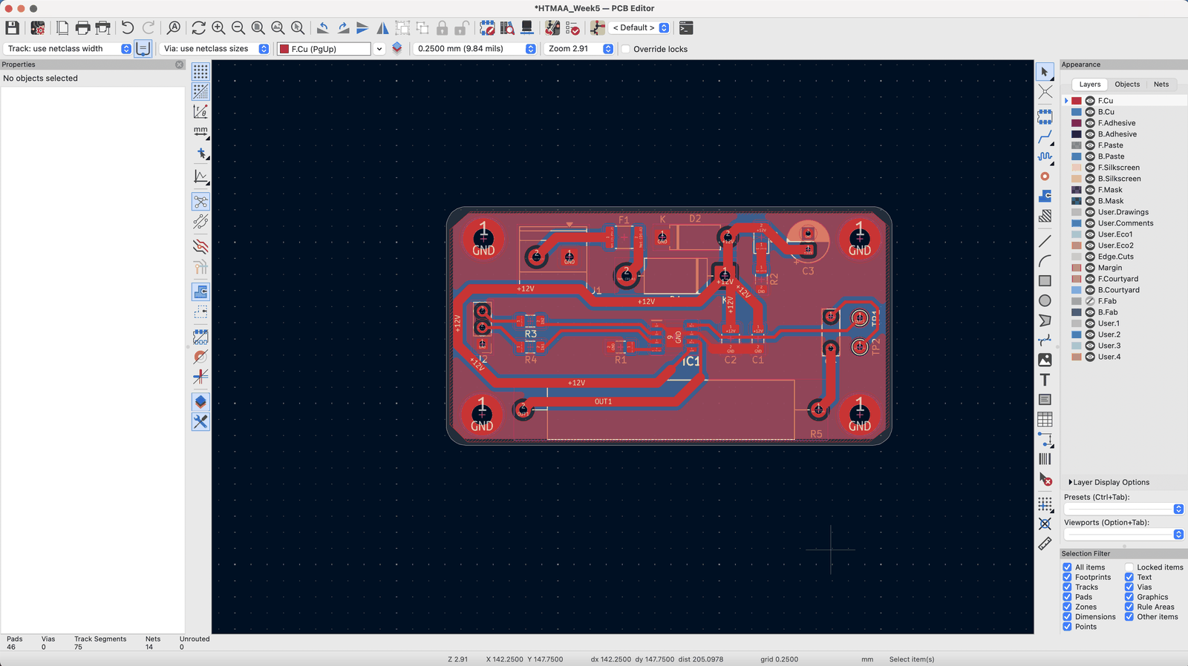
Task: Switch to the Layers tab
Action: [x=1090, y=85]
